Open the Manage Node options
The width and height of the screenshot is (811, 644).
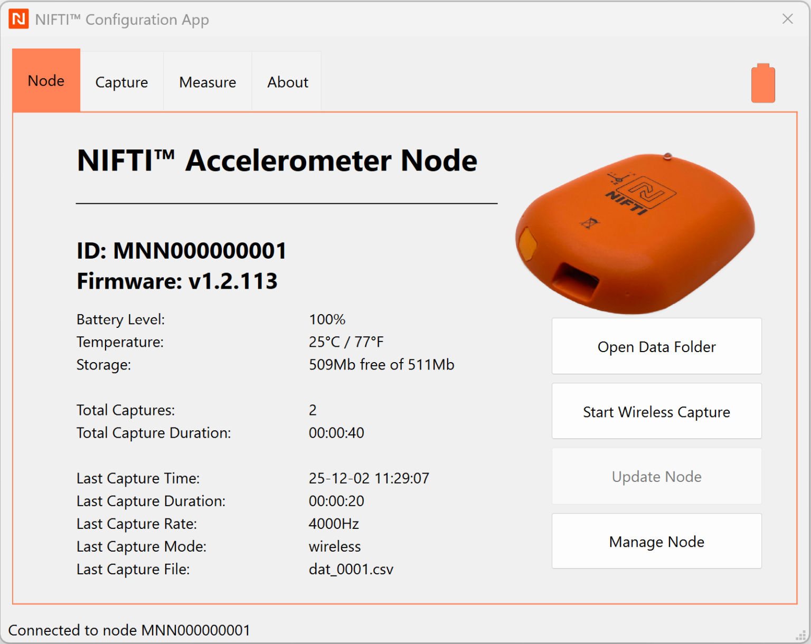[x=656, y=542]
